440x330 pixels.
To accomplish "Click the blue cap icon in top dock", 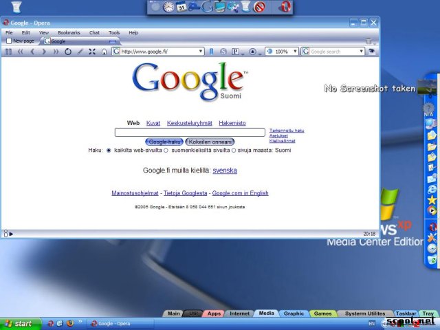I will point(194,7).
